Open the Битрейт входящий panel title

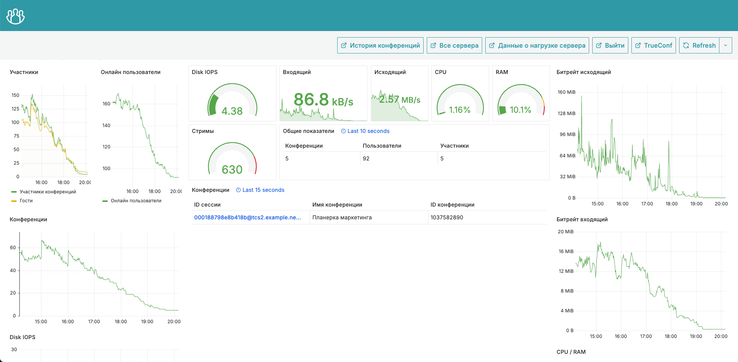582,219
